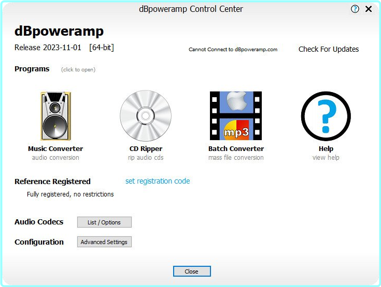Open the Music Converter speaker icon
Image resolution: width=381 pixels, height=287 pixels.
[x=55, y=116]
